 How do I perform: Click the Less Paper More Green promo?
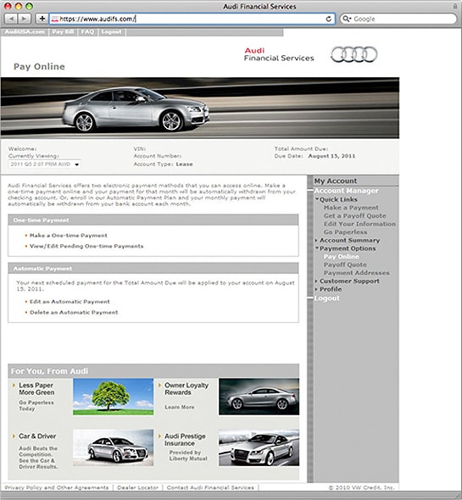pos(36,389)
